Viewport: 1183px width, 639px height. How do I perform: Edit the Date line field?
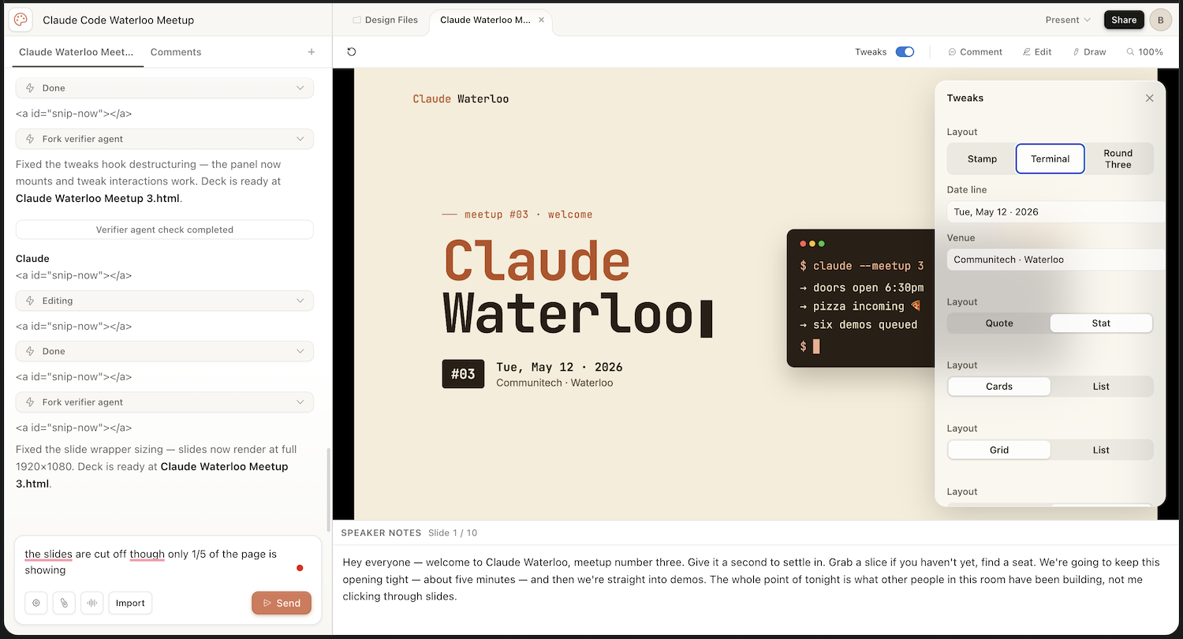tap(1055, 211)
